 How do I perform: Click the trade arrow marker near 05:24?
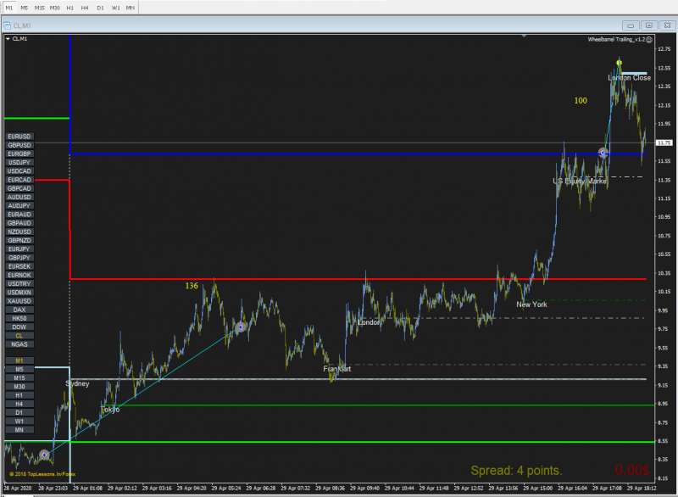[241, 327]
